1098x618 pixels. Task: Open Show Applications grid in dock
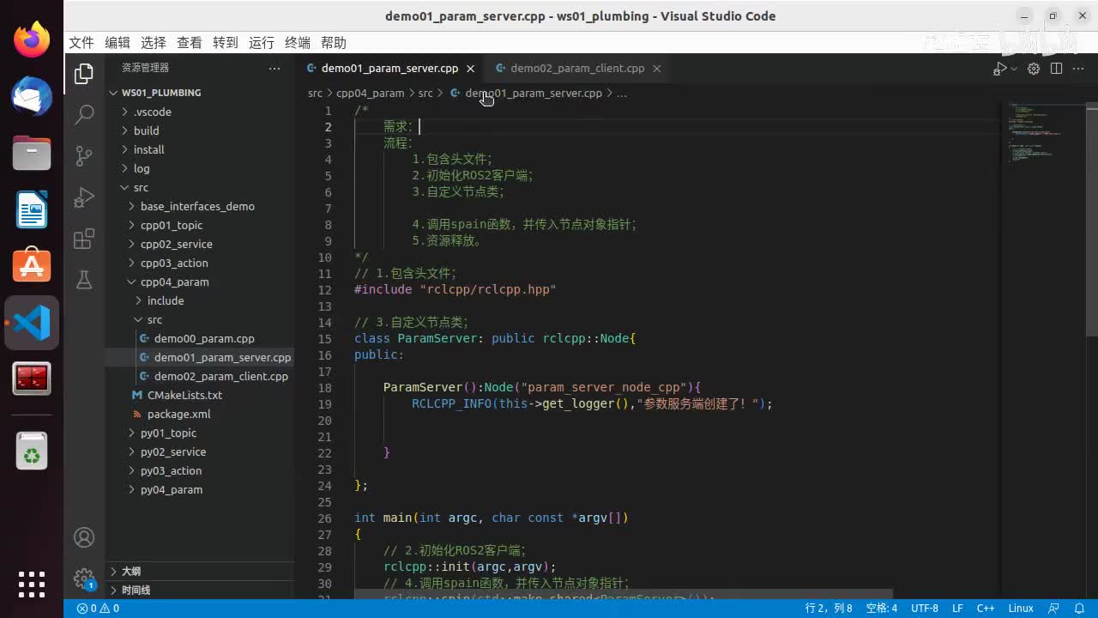point(32,585)
